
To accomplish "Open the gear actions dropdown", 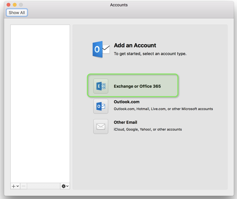I will [x=65, y=186].
